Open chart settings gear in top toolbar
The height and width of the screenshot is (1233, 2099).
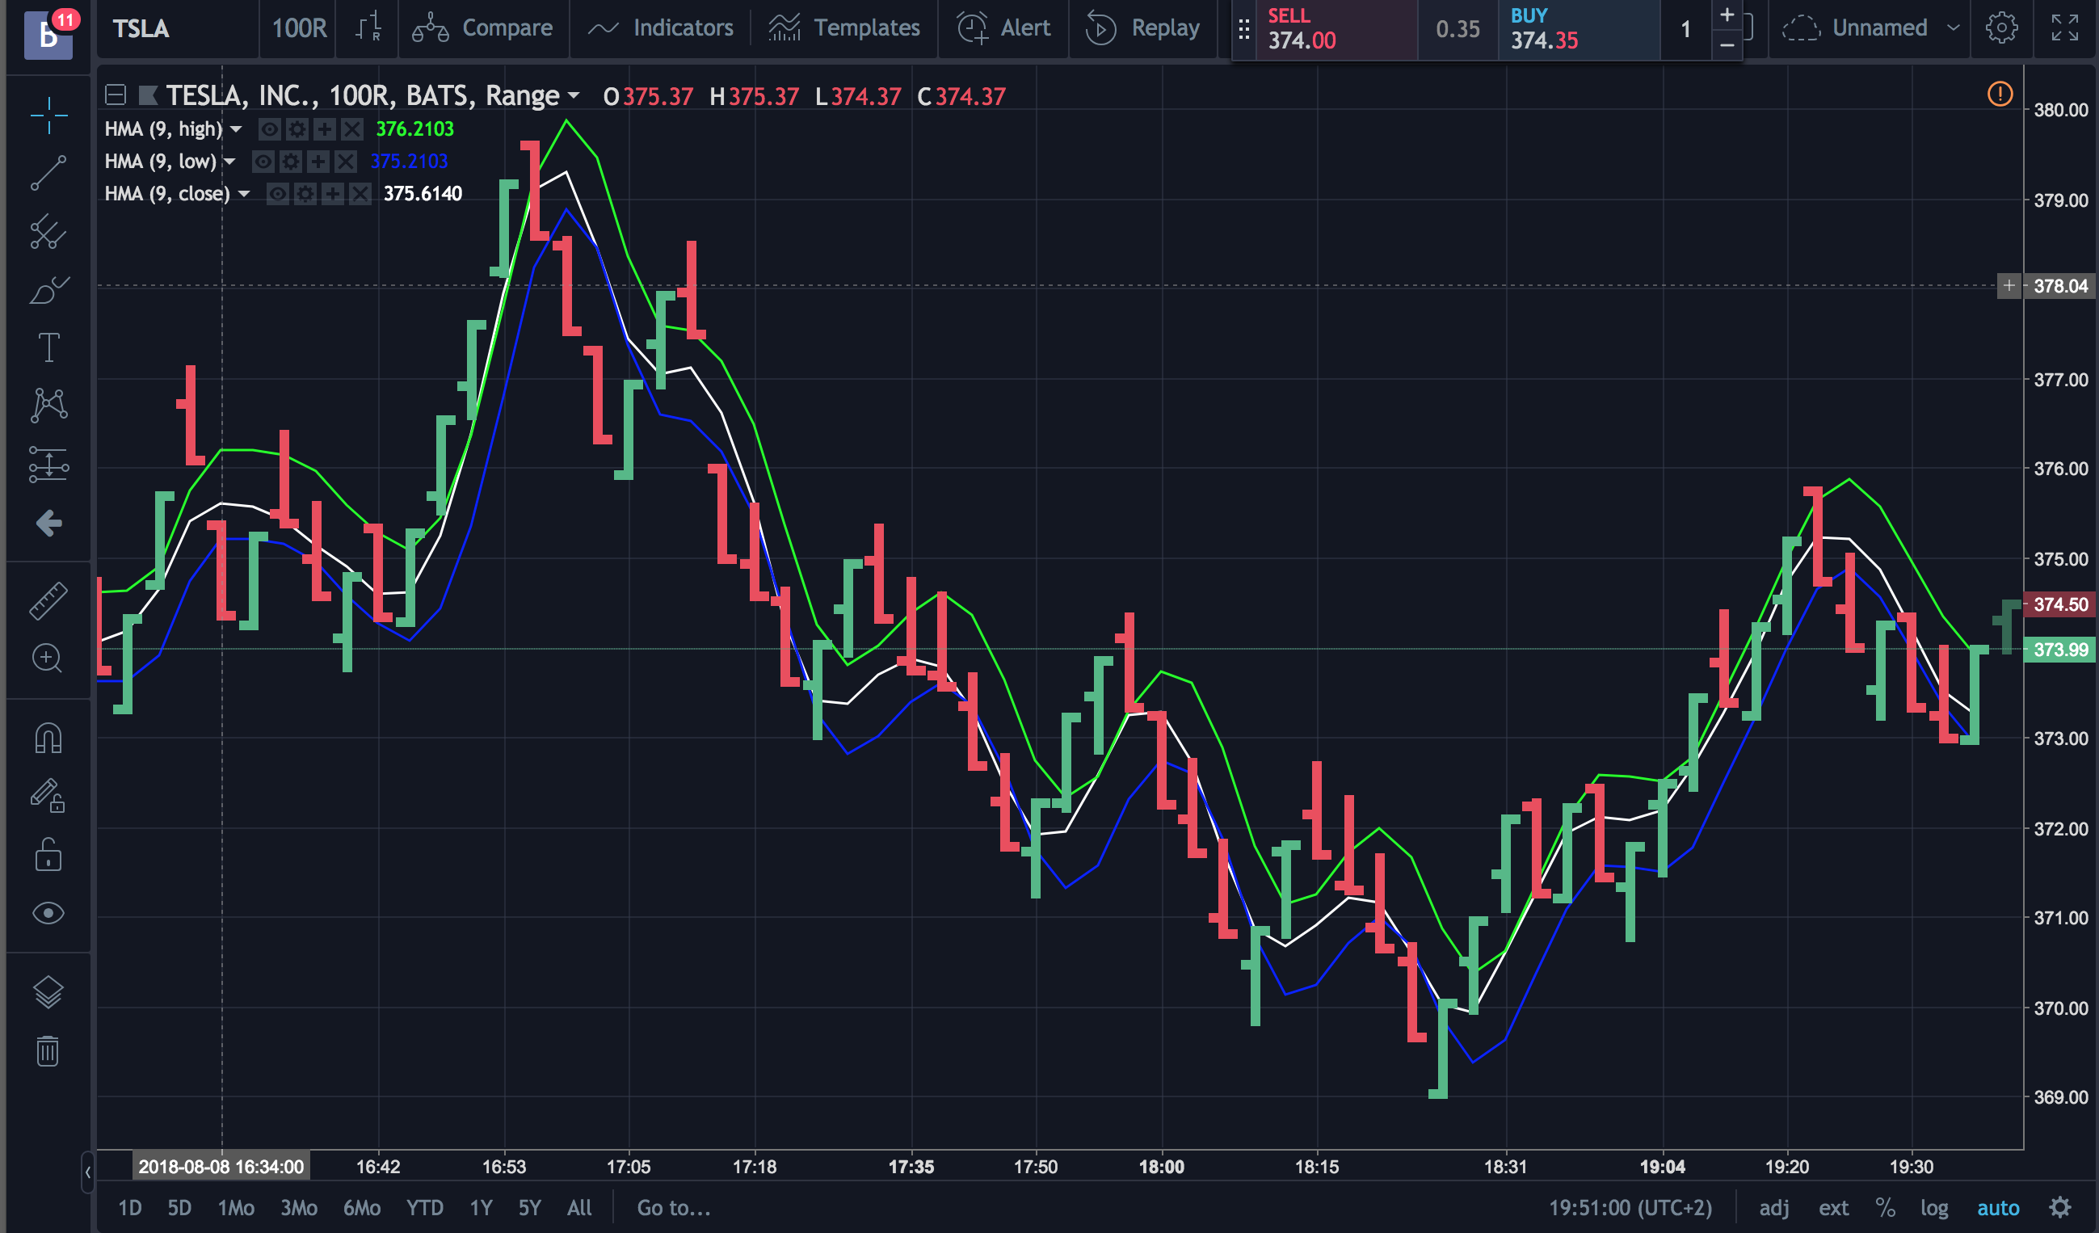pyautogui.click(x=2000, y=28)
